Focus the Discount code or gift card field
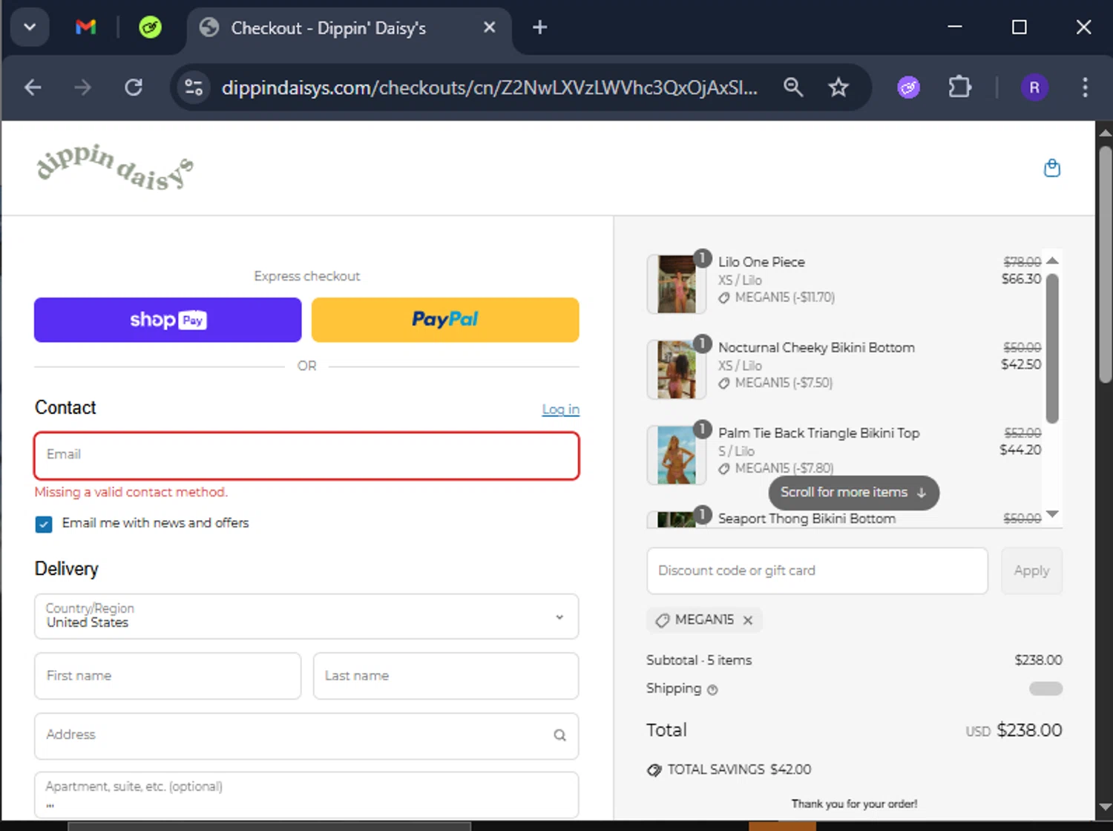This screenshot has height=831, width=1113. (x=817, y=571)
